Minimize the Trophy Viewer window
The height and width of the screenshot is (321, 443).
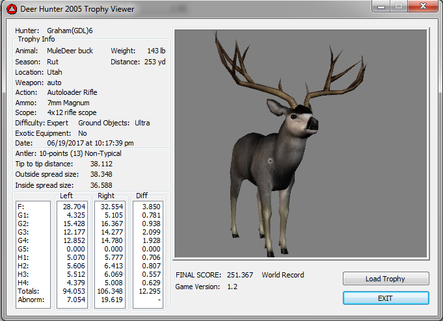[381, 6]
